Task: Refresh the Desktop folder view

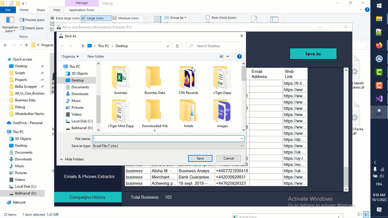Action: pyautogui.click(x=177, y=46)
